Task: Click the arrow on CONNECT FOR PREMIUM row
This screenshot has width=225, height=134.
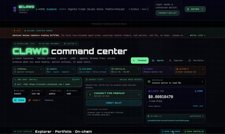Action: [x=139, y=95]
